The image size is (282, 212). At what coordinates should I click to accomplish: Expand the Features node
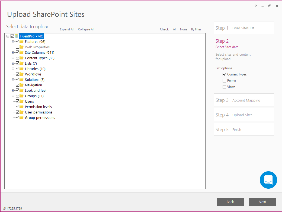coord(13,42)
